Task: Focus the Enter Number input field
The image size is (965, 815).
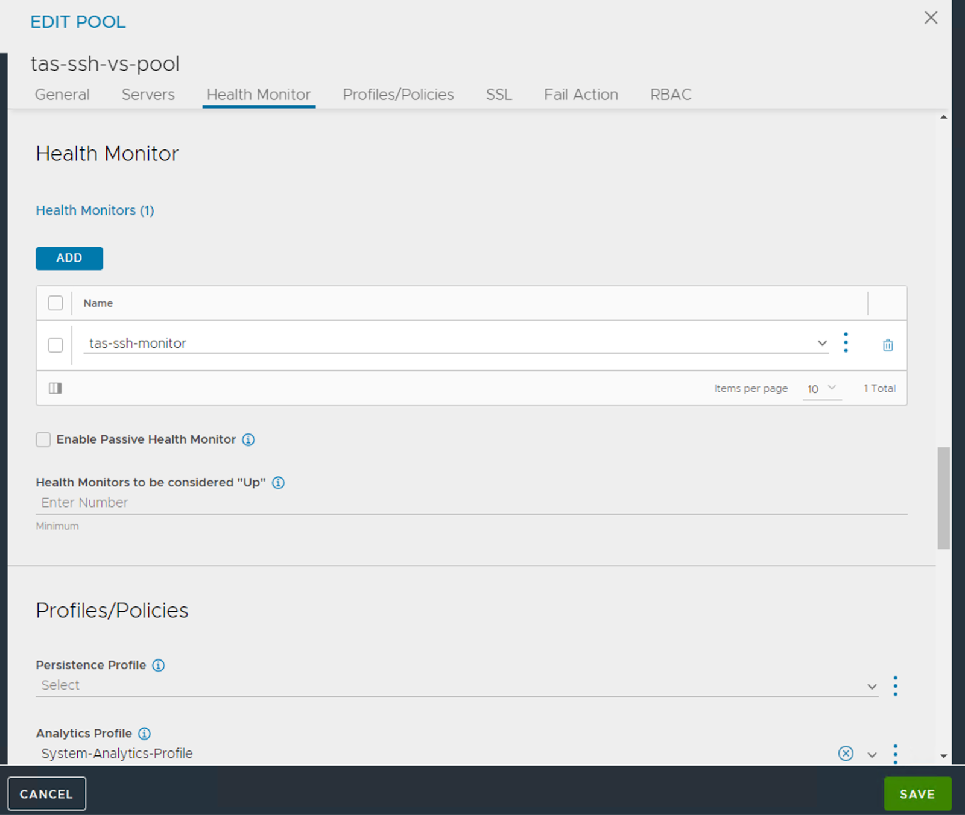Action: (x=472, y=503)
